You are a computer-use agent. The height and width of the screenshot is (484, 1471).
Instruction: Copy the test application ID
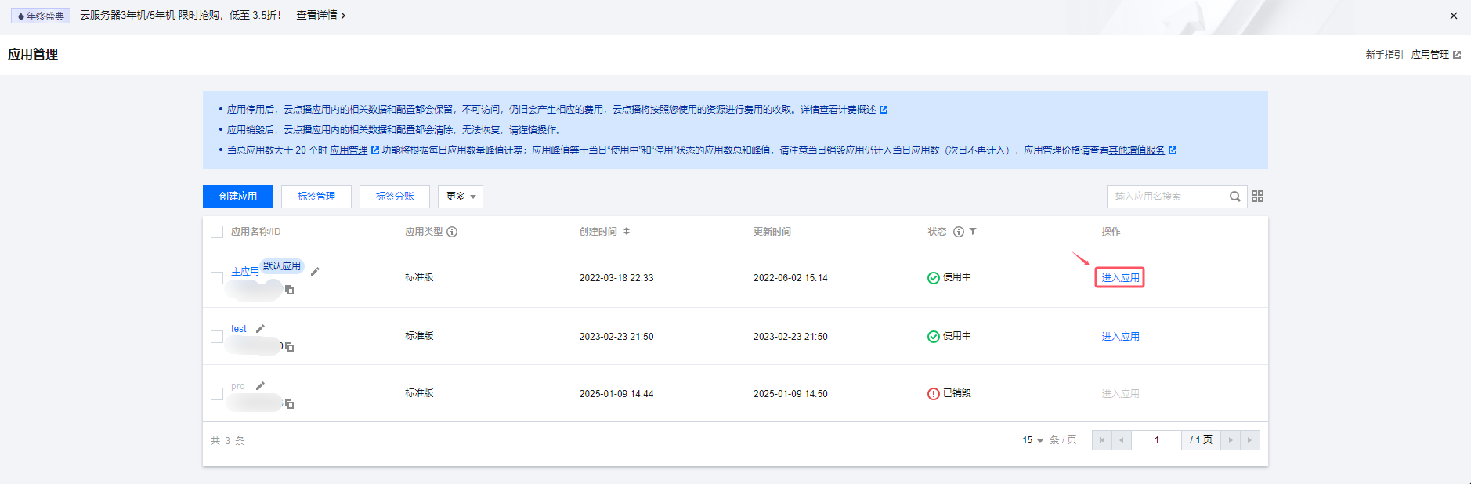coord(289,347)
